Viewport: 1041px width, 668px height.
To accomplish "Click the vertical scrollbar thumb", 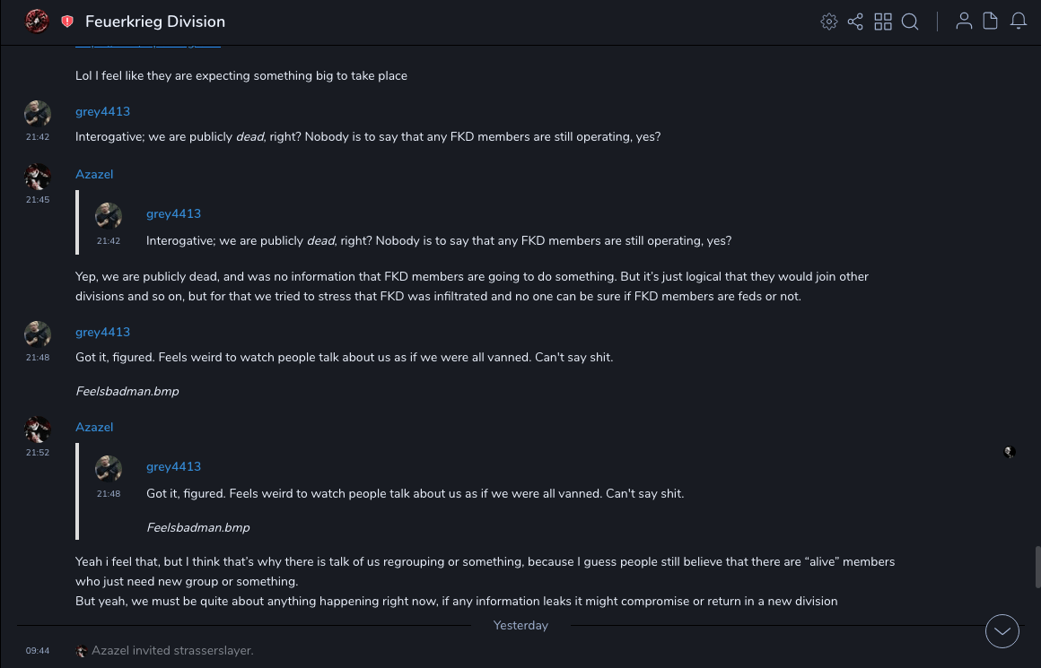I will (1037, 567).
